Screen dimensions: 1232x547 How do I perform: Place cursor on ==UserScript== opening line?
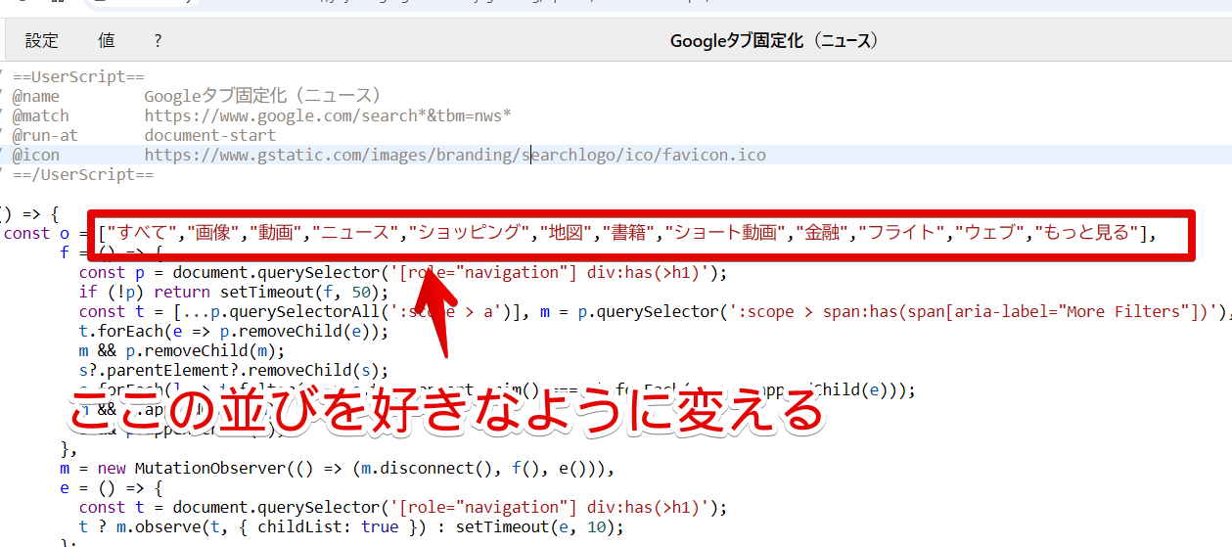[79, 77]
